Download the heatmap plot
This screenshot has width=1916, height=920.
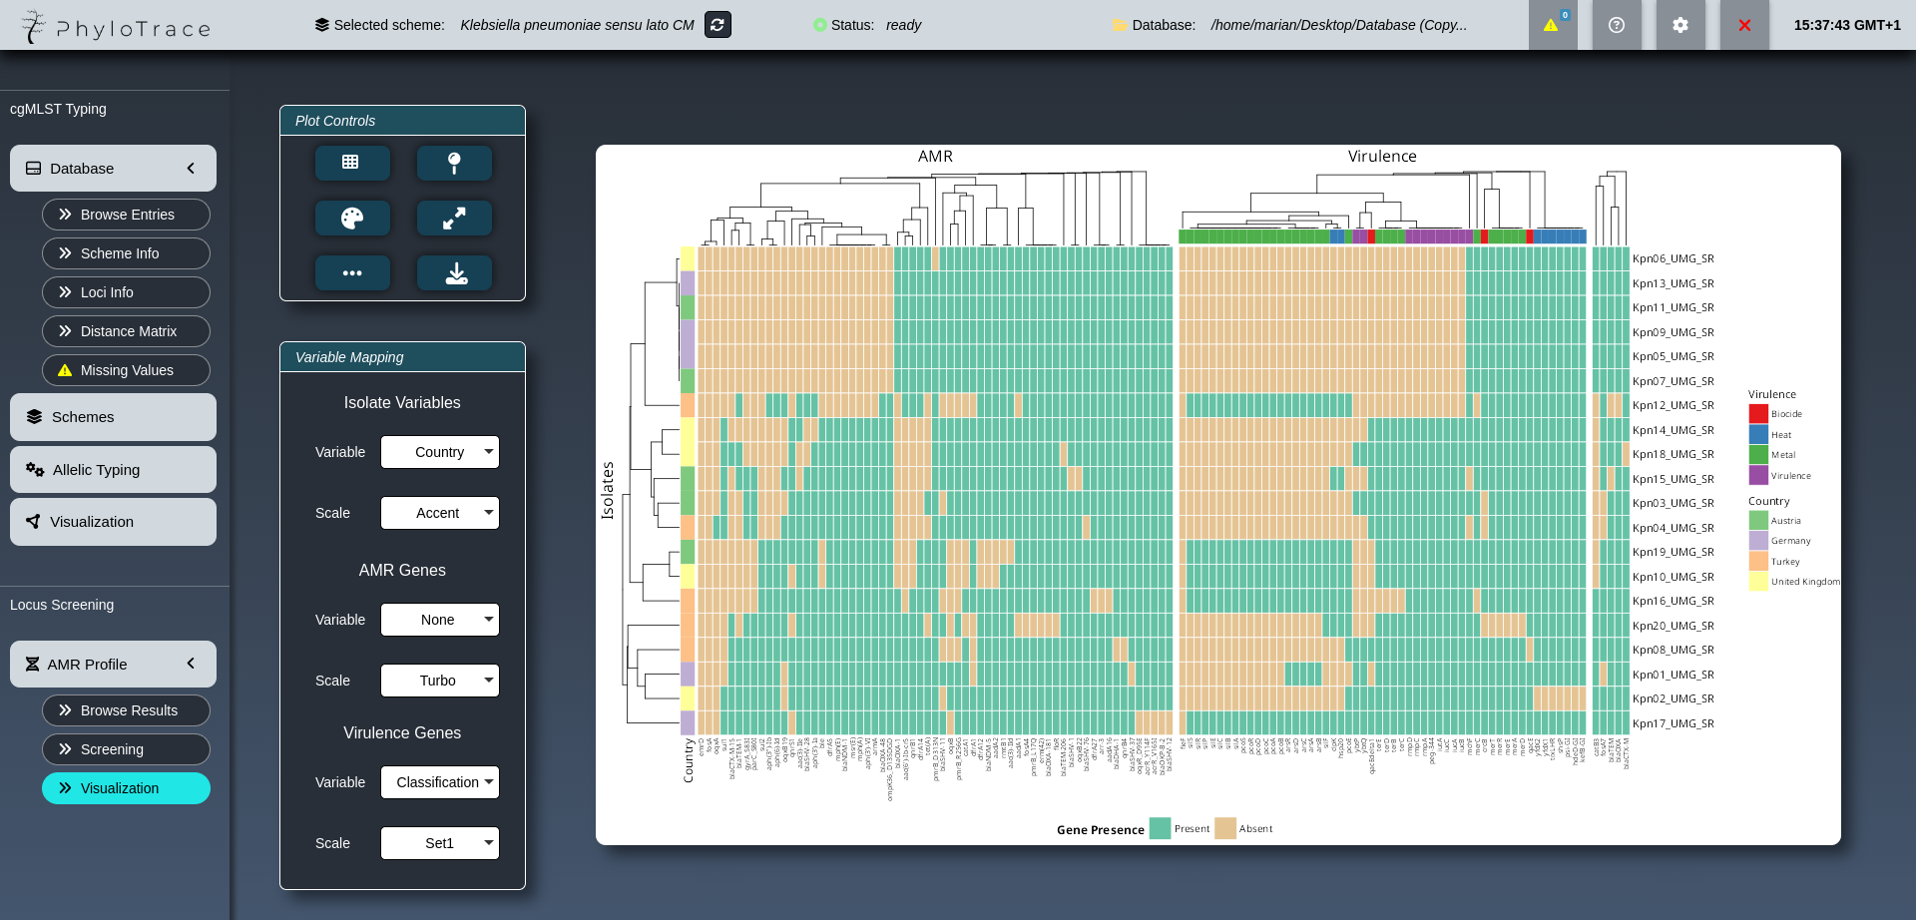click(454, 272)
